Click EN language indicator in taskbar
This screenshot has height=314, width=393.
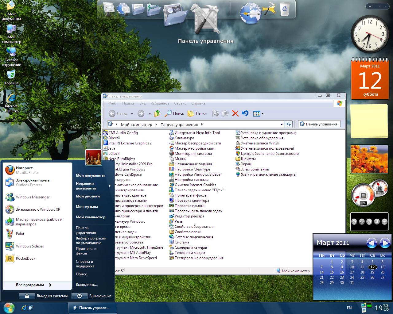pos(349,308)
